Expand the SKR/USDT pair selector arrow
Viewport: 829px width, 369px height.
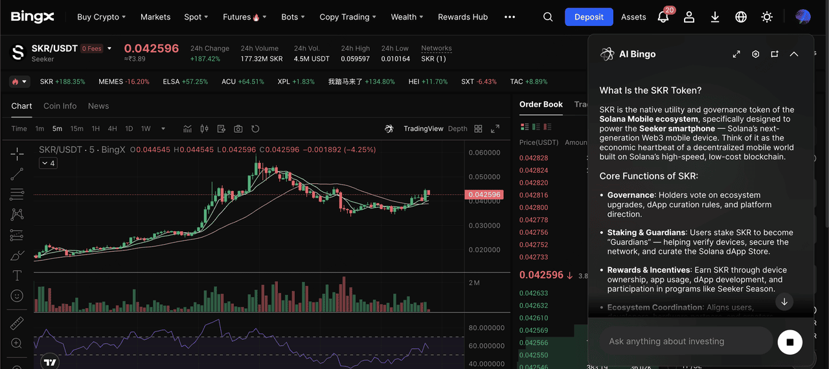(x=109, y=49)
